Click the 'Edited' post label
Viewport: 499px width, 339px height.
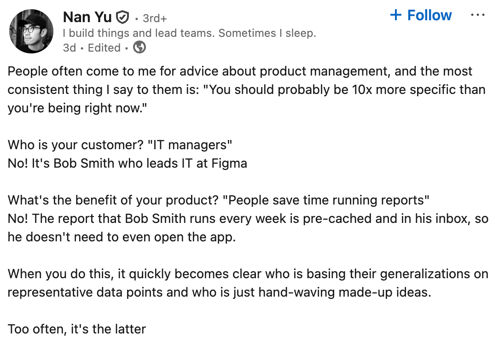[x=104, y=48]
